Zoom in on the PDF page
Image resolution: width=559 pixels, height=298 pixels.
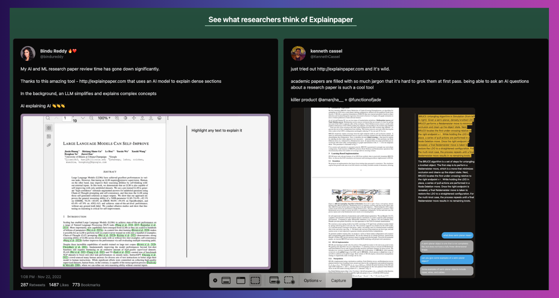(117, 118)
